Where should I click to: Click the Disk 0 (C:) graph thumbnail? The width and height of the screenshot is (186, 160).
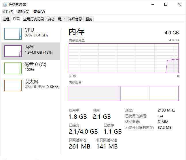(13, 68)
